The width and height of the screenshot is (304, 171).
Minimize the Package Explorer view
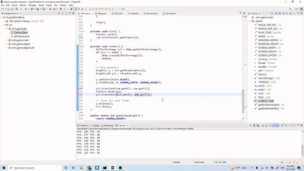70,13
